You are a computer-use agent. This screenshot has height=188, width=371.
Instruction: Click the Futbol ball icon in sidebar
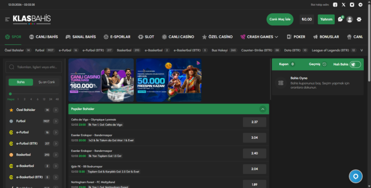(x=11, y=121)
